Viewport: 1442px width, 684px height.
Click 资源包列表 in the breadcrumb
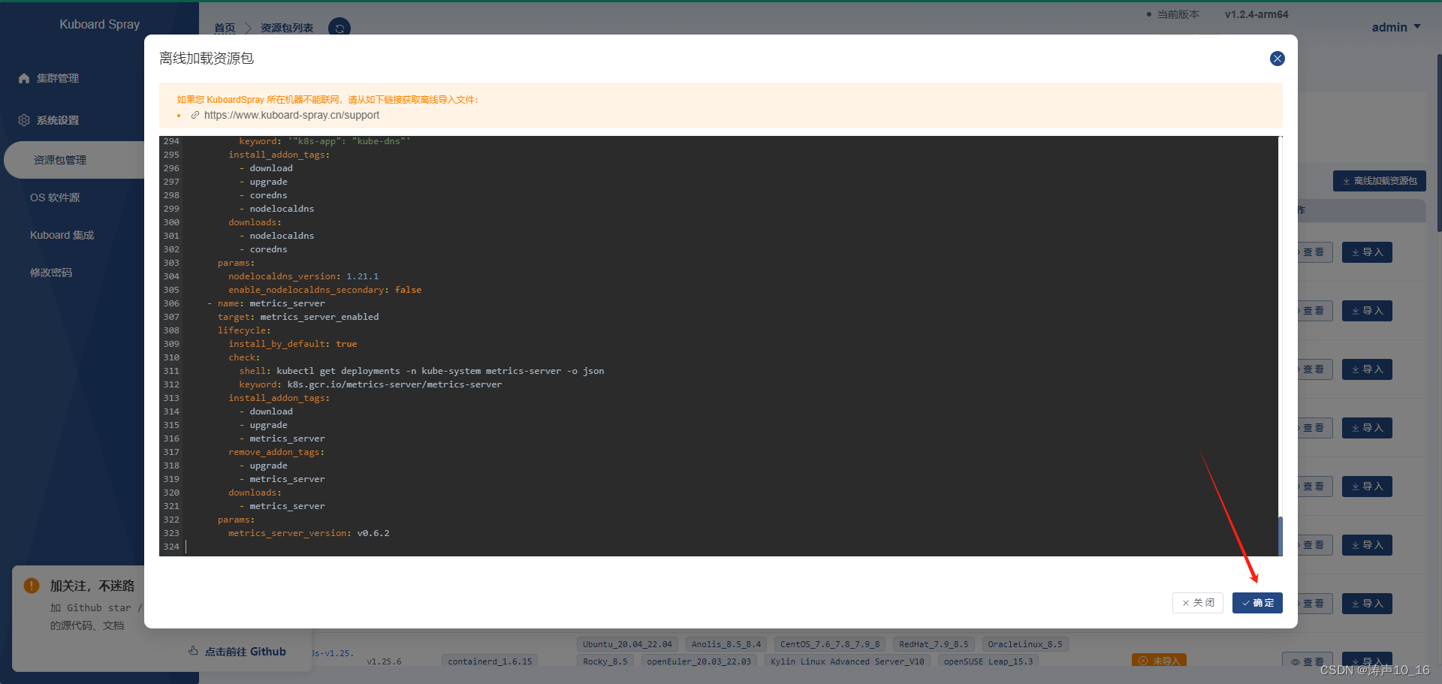click(287, 28)
